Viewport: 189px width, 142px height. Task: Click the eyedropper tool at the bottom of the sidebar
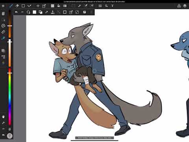click(x=3, y=123)
